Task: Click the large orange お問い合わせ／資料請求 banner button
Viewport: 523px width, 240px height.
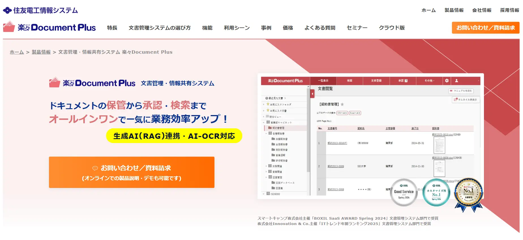Action: click(132, 172)
